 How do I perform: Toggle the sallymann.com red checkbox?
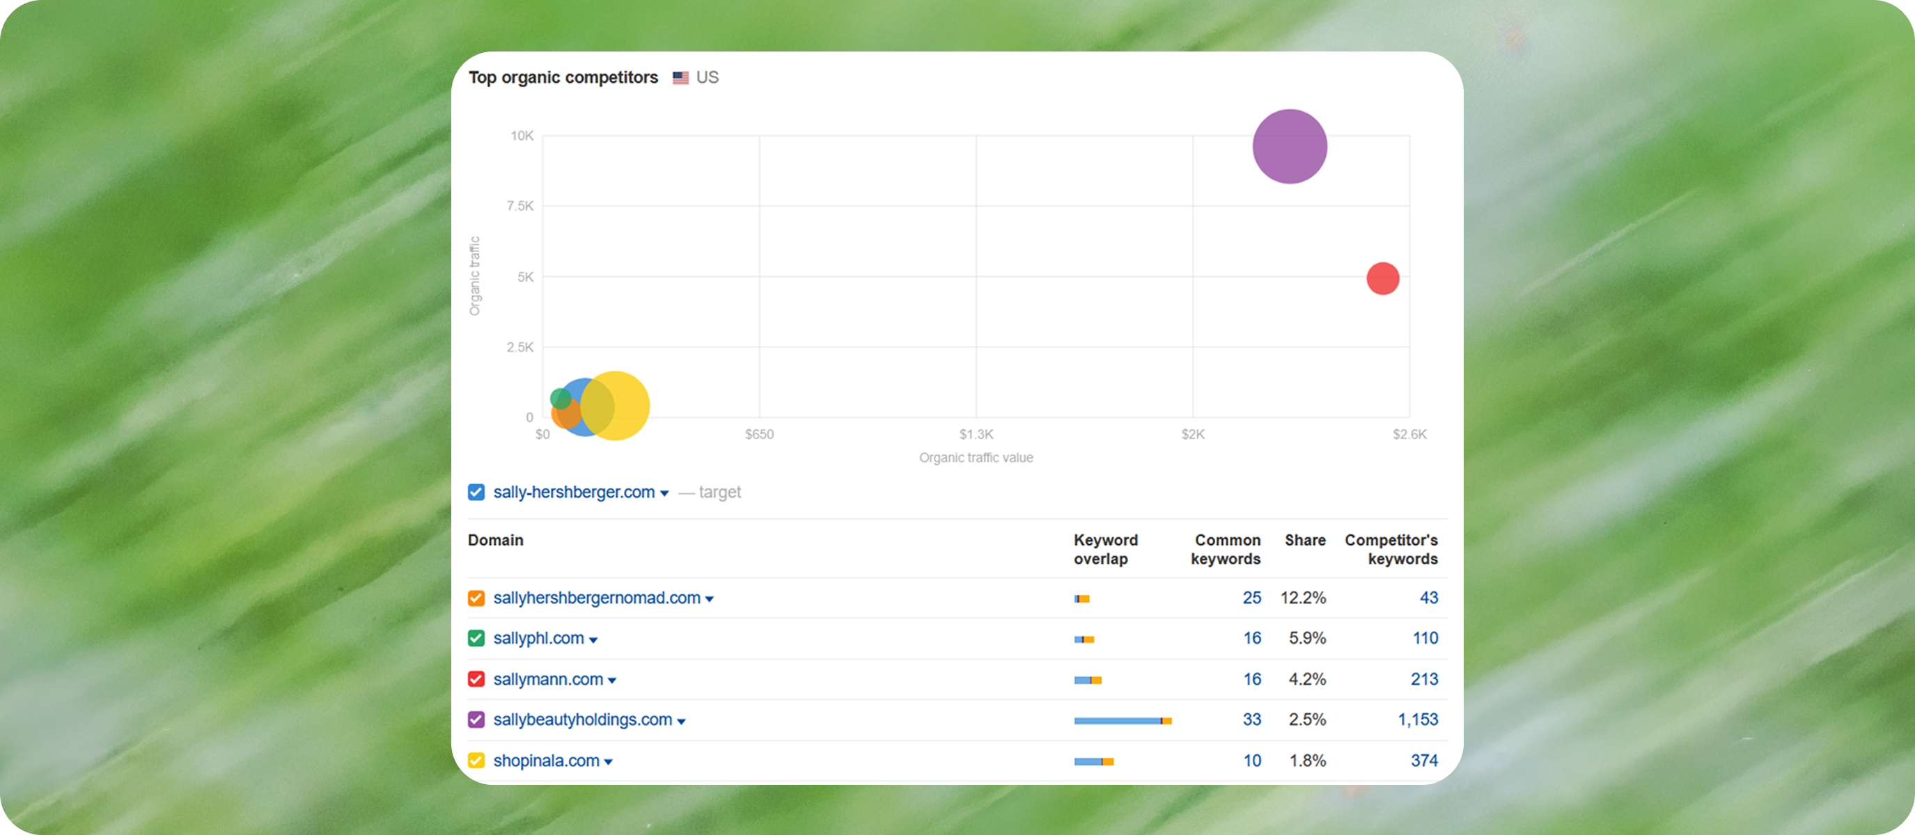pos(476,680)
